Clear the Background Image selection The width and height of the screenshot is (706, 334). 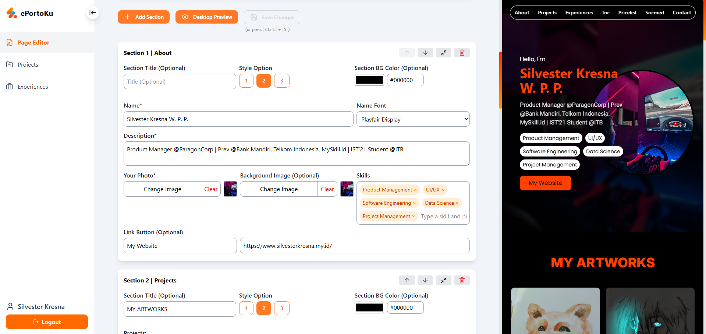pos(327,189)
